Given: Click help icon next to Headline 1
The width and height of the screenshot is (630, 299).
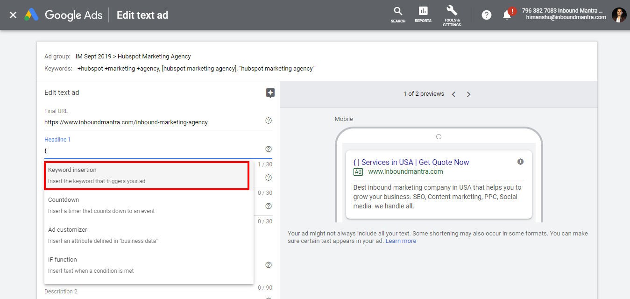Looking at the screenshot, I should [x=269, y=149].
